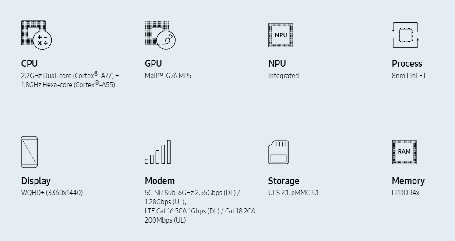Select the GPU heading
This screenshot has height=241, width=455.
pos(153,63)
